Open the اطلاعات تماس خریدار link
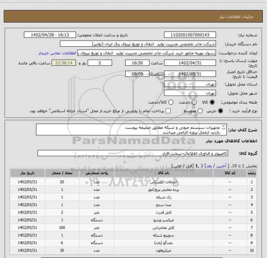This screenshot has width=267, height=258. tap(57, 53)
